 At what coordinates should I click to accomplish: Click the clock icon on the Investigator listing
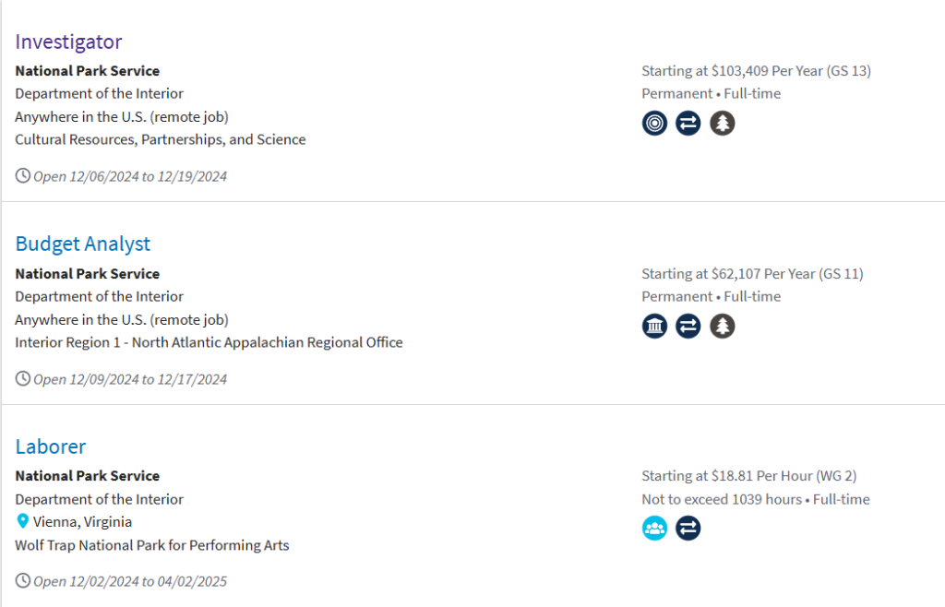(23, 175)
